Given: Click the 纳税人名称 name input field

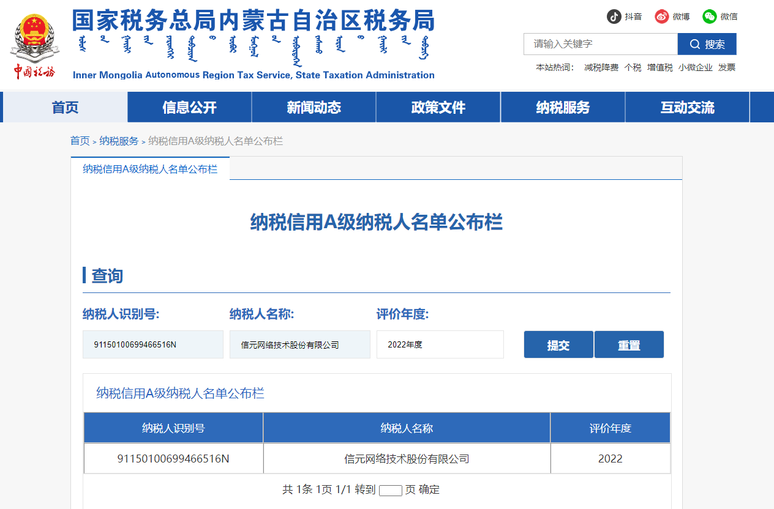Looking at the screenshot, I should [299, 344].
